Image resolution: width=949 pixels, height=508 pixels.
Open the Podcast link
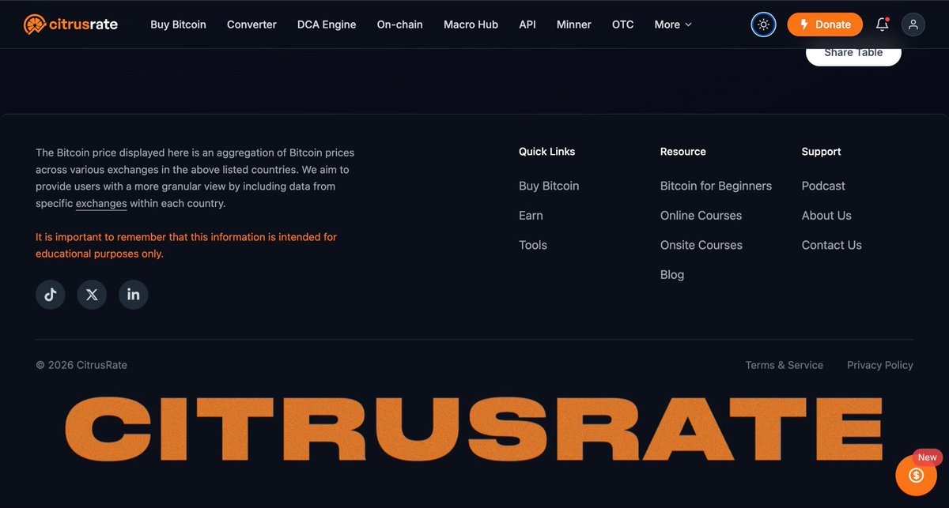coord(823,186)
